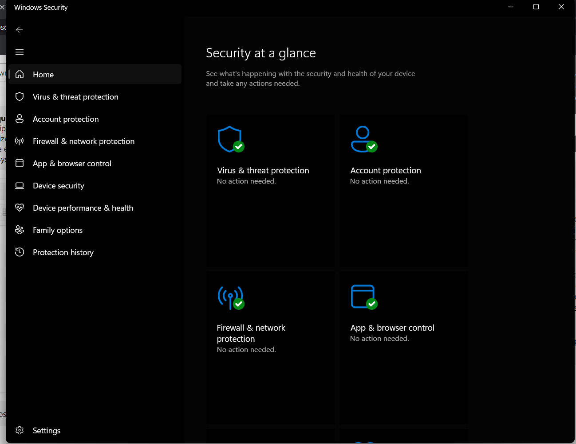
Task: Click "No action needed." under Account protection tile
Action: click(379, 181)
